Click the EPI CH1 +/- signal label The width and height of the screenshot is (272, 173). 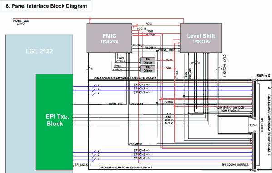[142, 84]
